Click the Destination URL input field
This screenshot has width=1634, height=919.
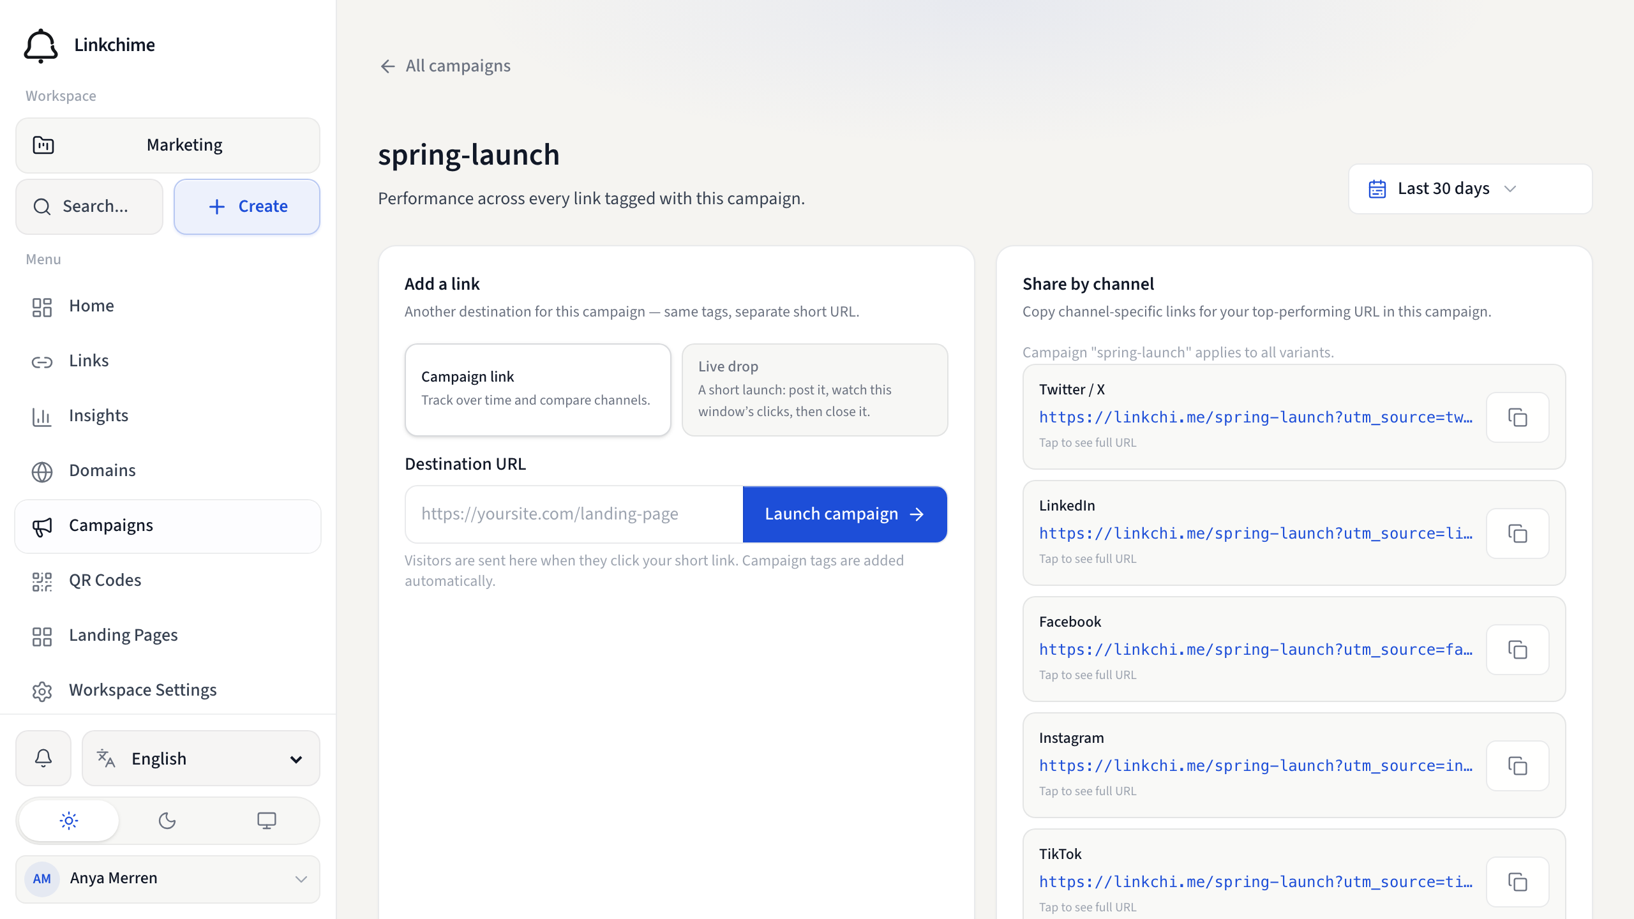pos(574,514)
